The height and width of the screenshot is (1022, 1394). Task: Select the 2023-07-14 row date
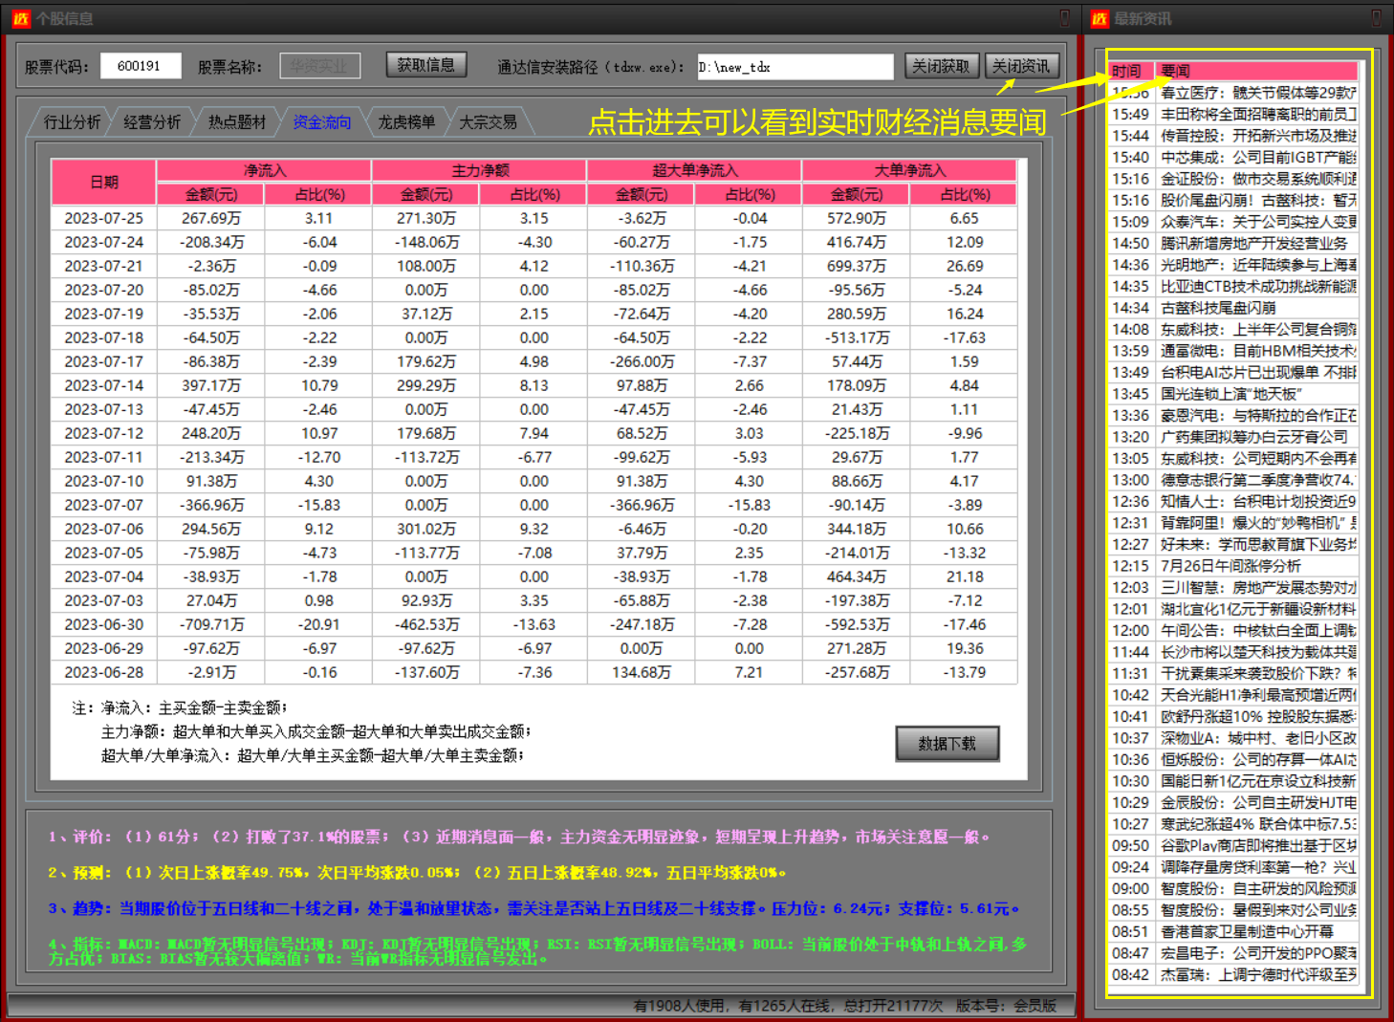[104, 385]
